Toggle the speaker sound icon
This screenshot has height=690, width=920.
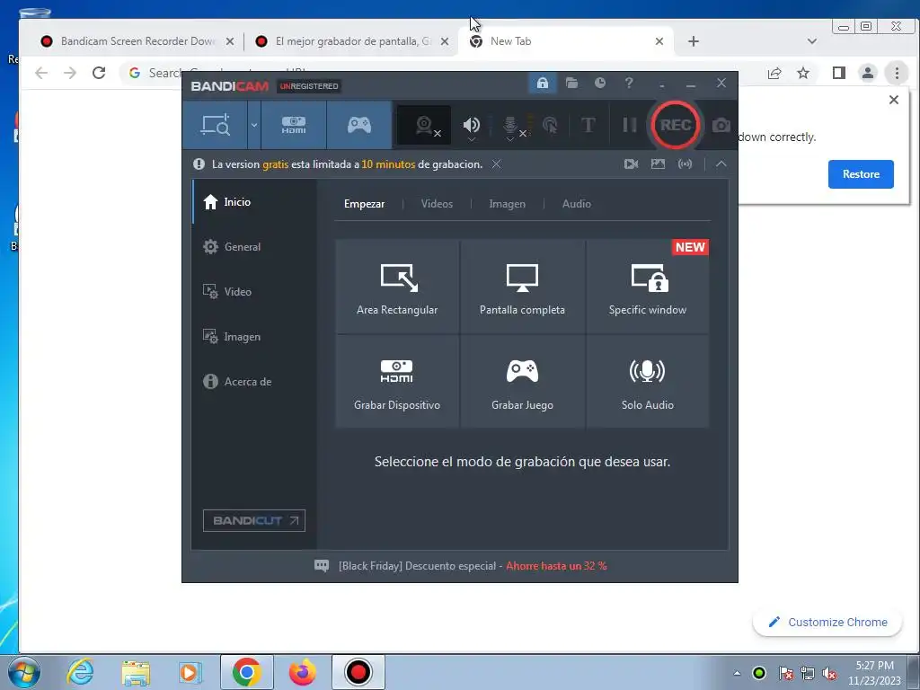(x=471, y=124)
